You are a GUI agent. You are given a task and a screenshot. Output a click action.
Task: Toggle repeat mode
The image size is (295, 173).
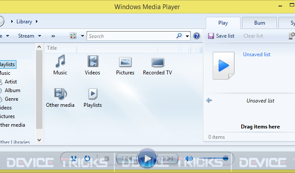87,159
